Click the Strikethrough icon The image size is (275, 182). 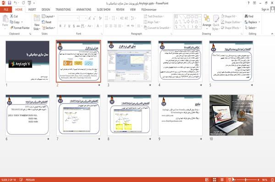(x=78, y=26)
